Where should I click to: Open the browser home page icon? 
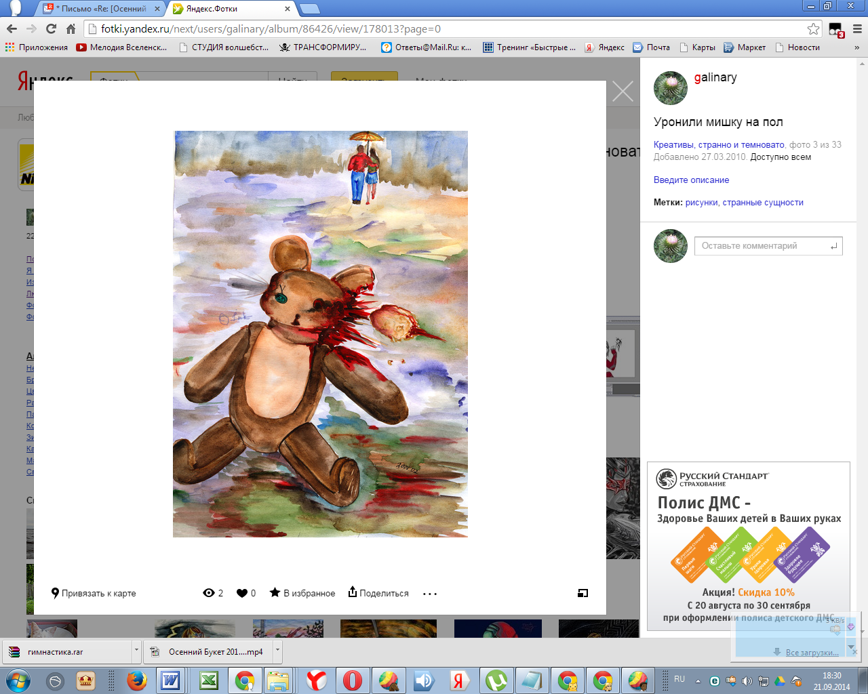click(x=71, y=28)
